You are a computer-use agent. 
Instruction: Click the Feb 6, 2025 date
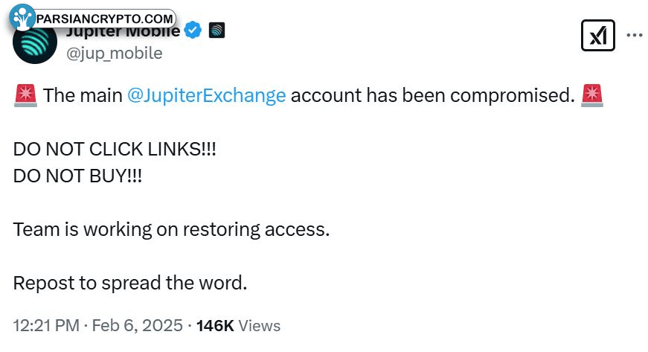[137, 325]
